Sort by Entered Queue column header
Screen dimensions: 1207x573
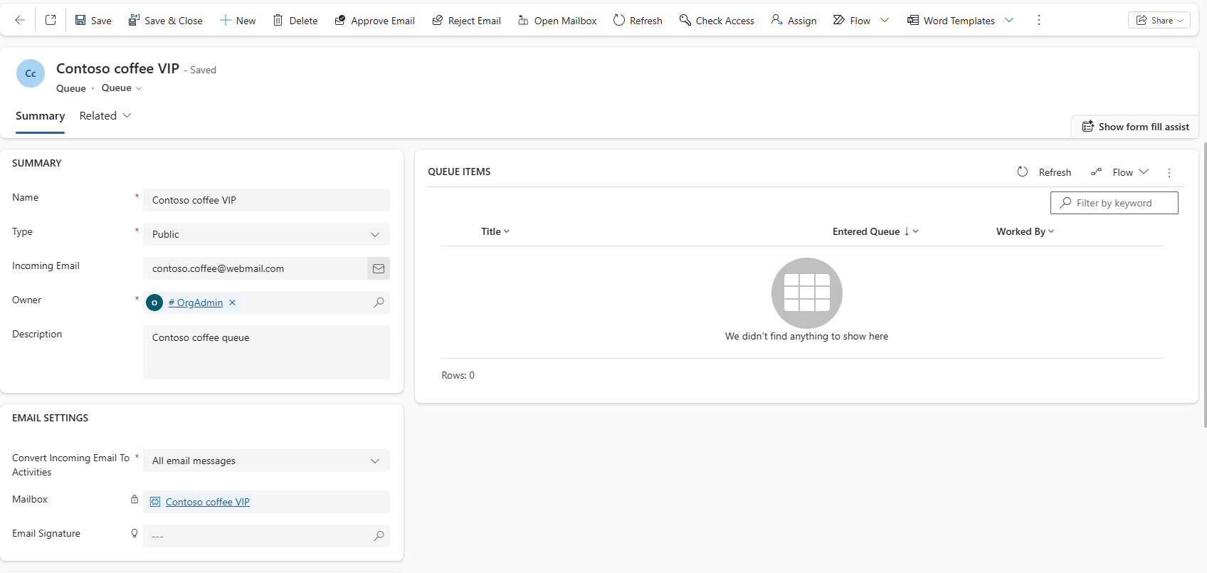pyautogui.click(x=875, y=231)
